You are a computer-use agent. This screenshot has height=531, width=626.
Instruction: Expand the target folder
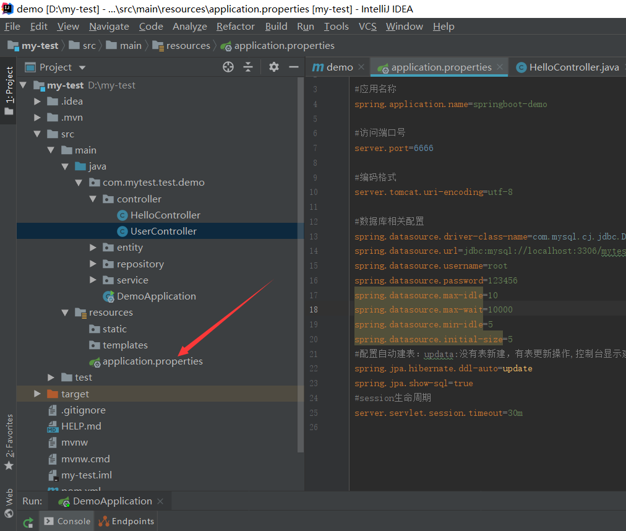click(38, 394)
